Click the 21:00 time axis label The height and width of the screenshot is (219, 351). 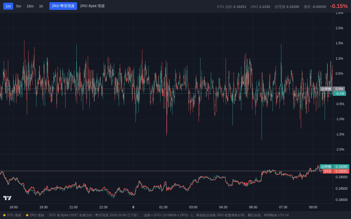pyautogui.click(x=73, y=207)
